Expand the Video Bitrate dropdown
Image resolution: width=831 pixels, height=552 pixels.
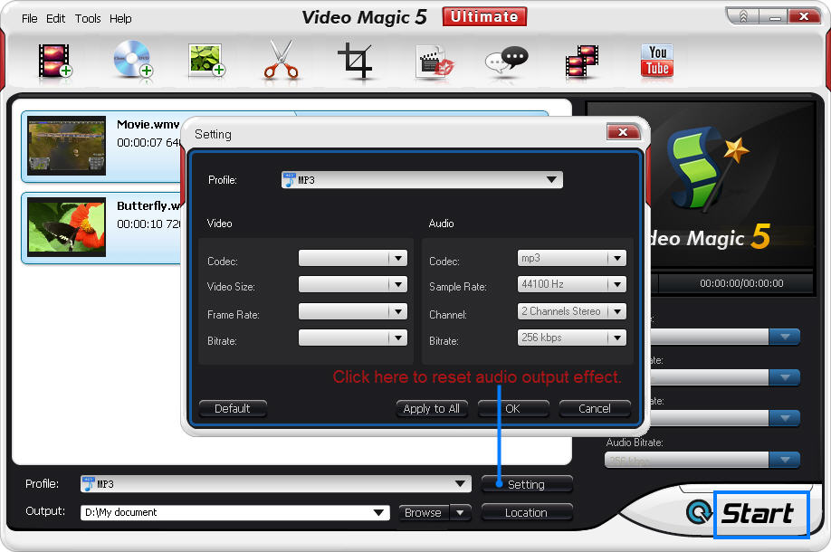click(398, 338)
